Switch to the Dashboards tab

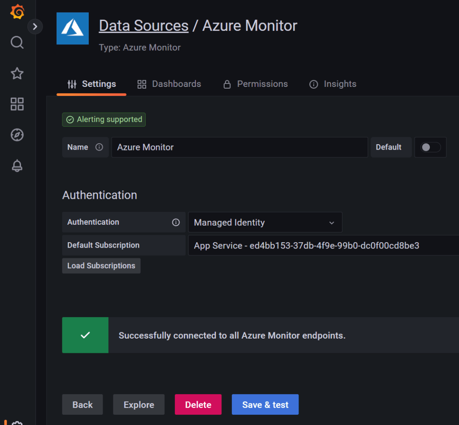point(169,84)
